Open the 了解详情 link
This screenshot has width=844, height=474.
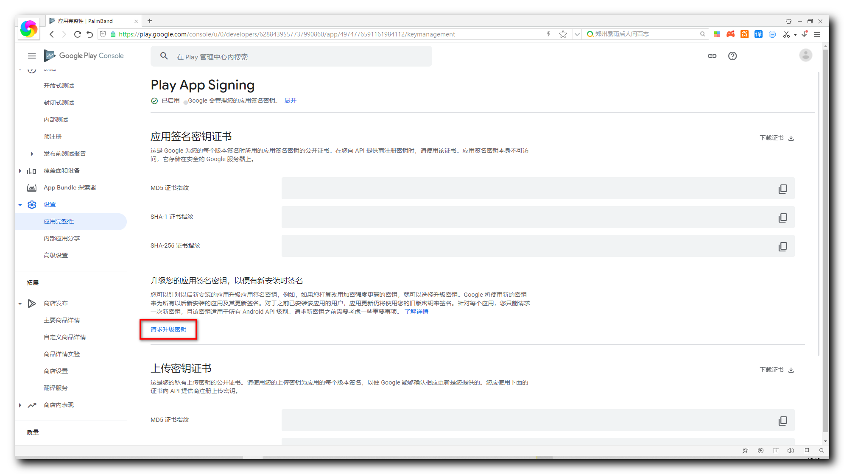tap(416, 312)
